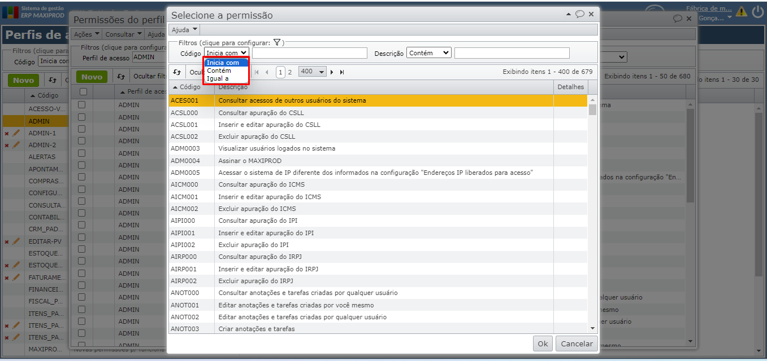767x361 pixels.
Task: Jump to last page of permissions
Action: (x=342, y=72)
